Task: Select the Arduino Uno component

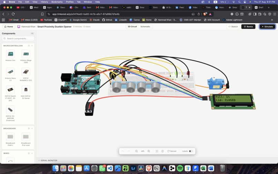Action: coord(10,55)
